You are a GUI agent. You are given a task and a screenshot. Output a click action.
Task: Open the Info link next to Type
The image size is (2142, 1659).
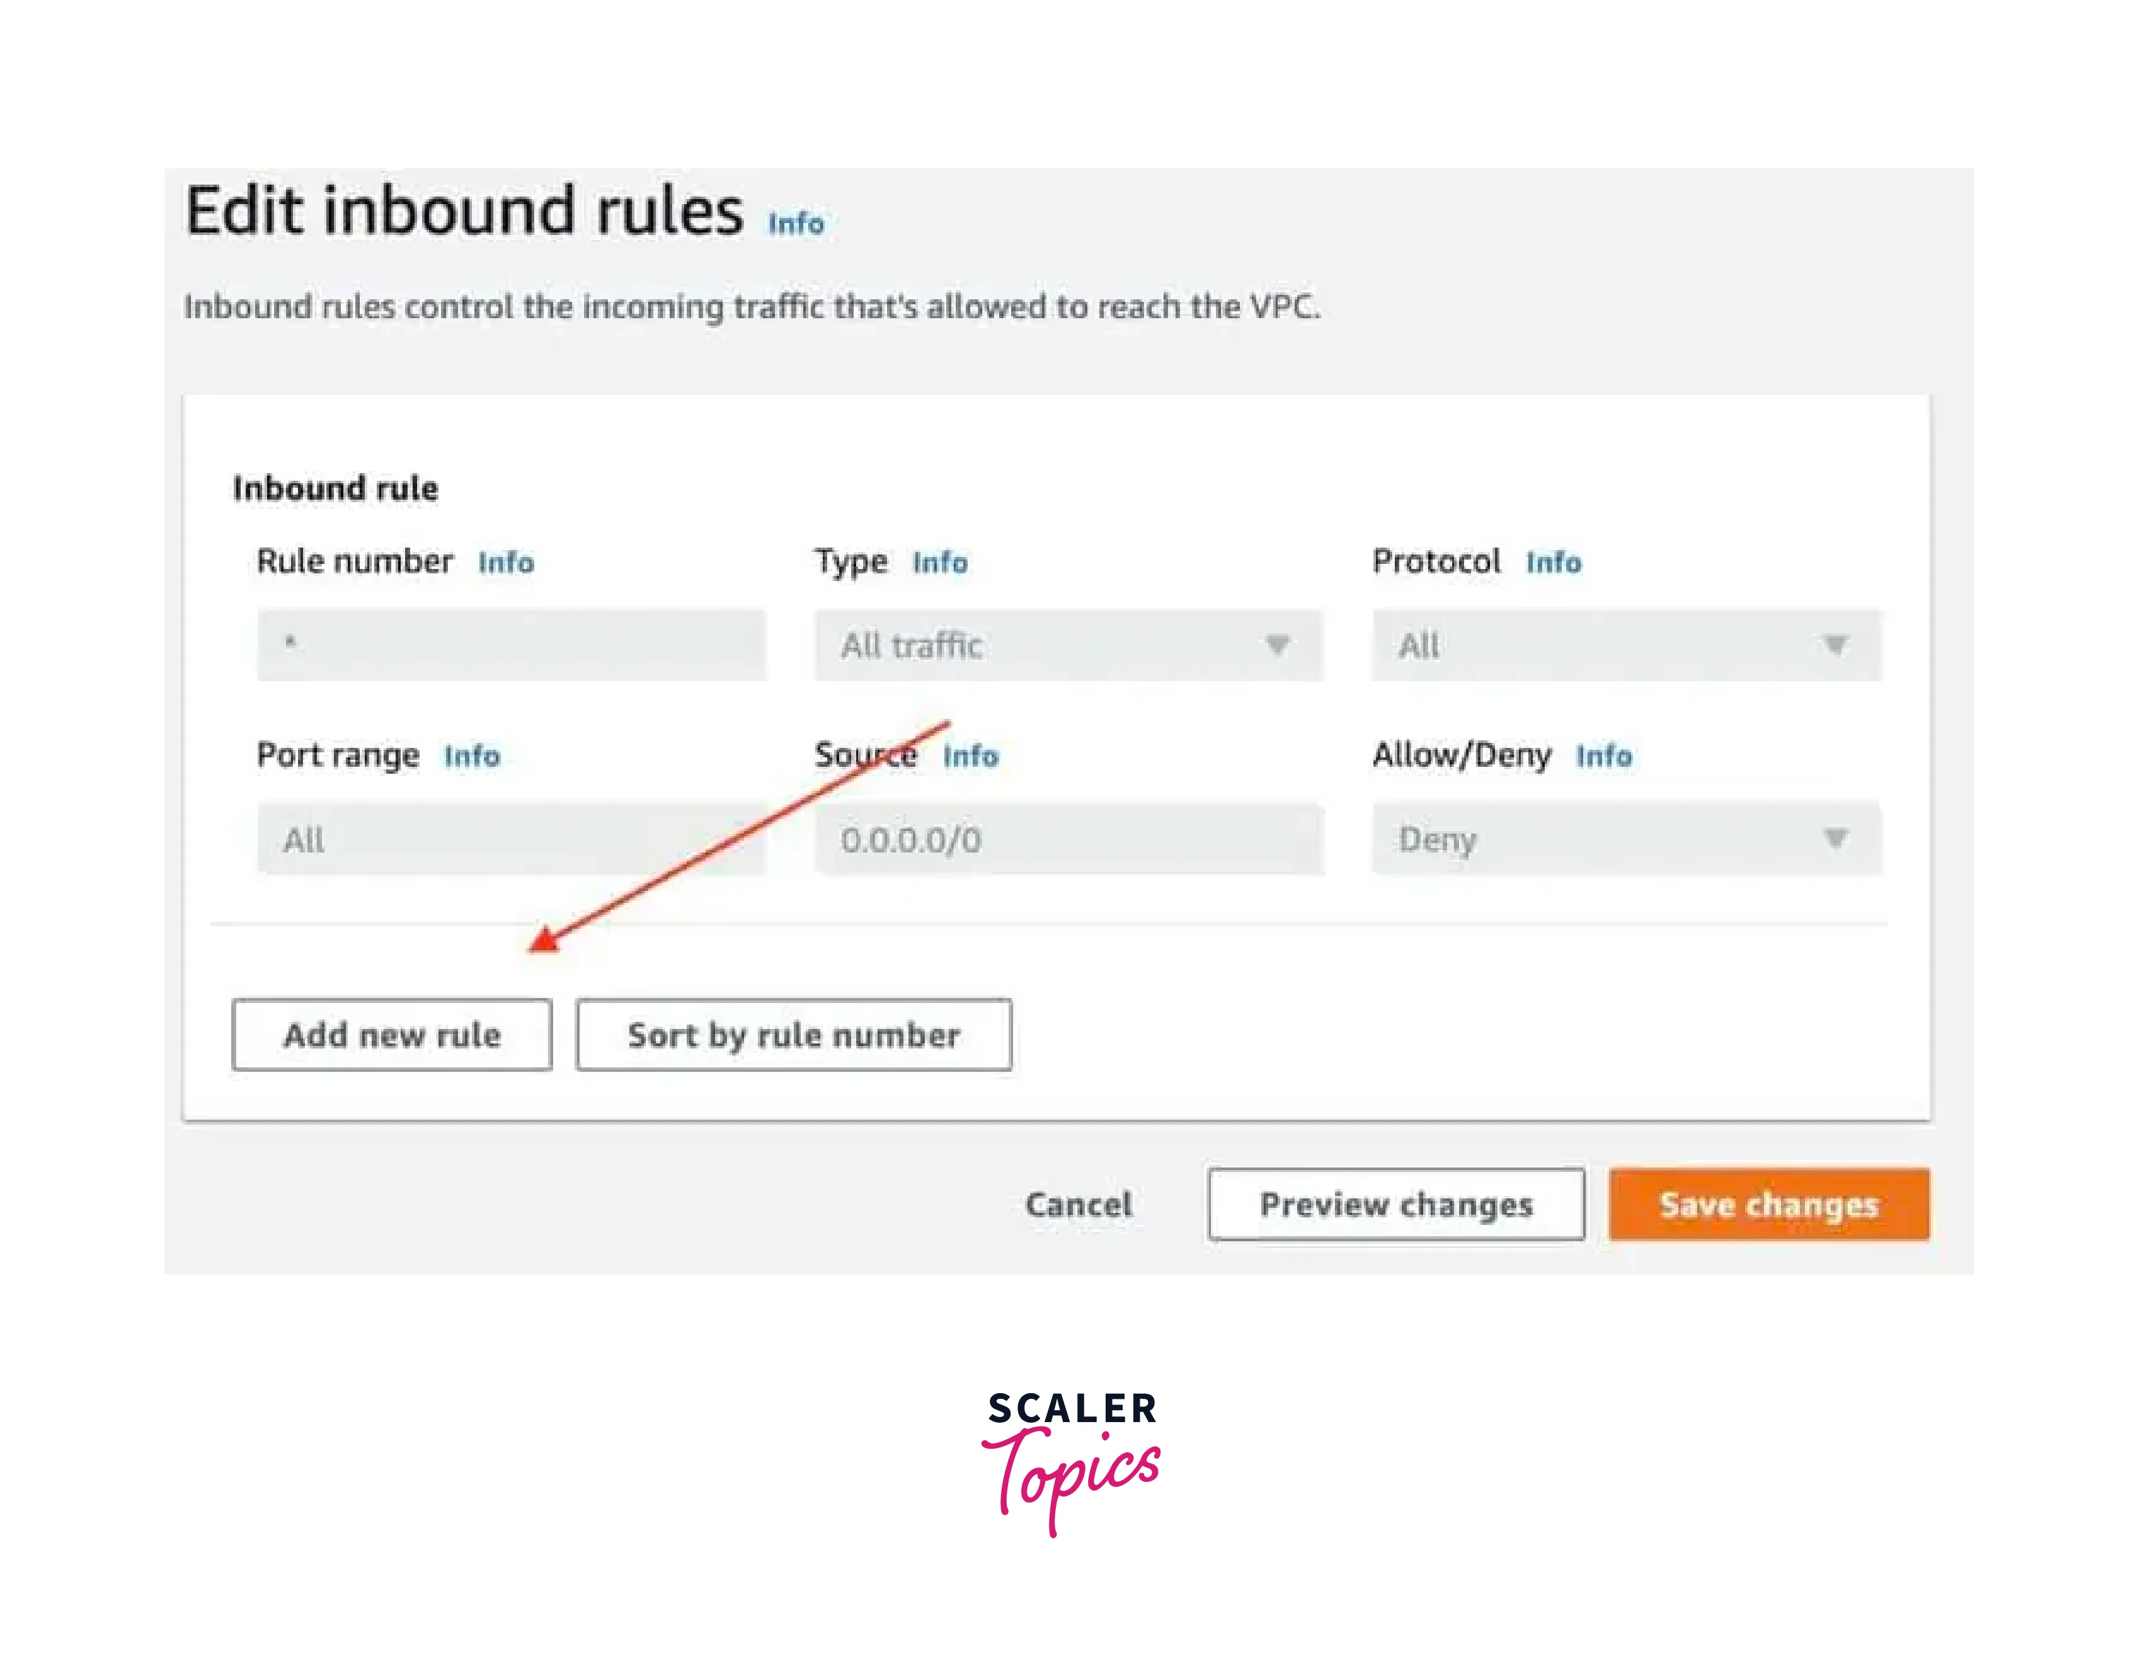tap(939, 562)
